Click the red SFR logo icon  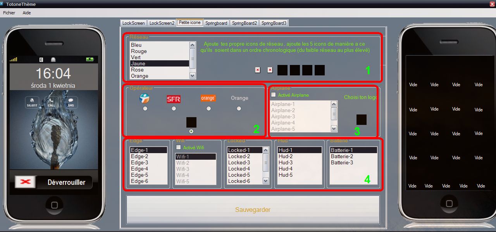(174, 99)
